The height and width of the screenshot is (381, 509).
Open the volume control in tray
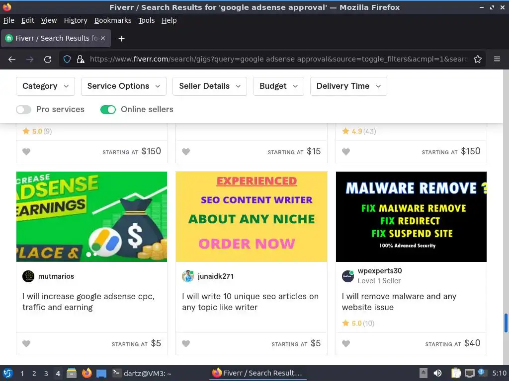coord(437,373)
